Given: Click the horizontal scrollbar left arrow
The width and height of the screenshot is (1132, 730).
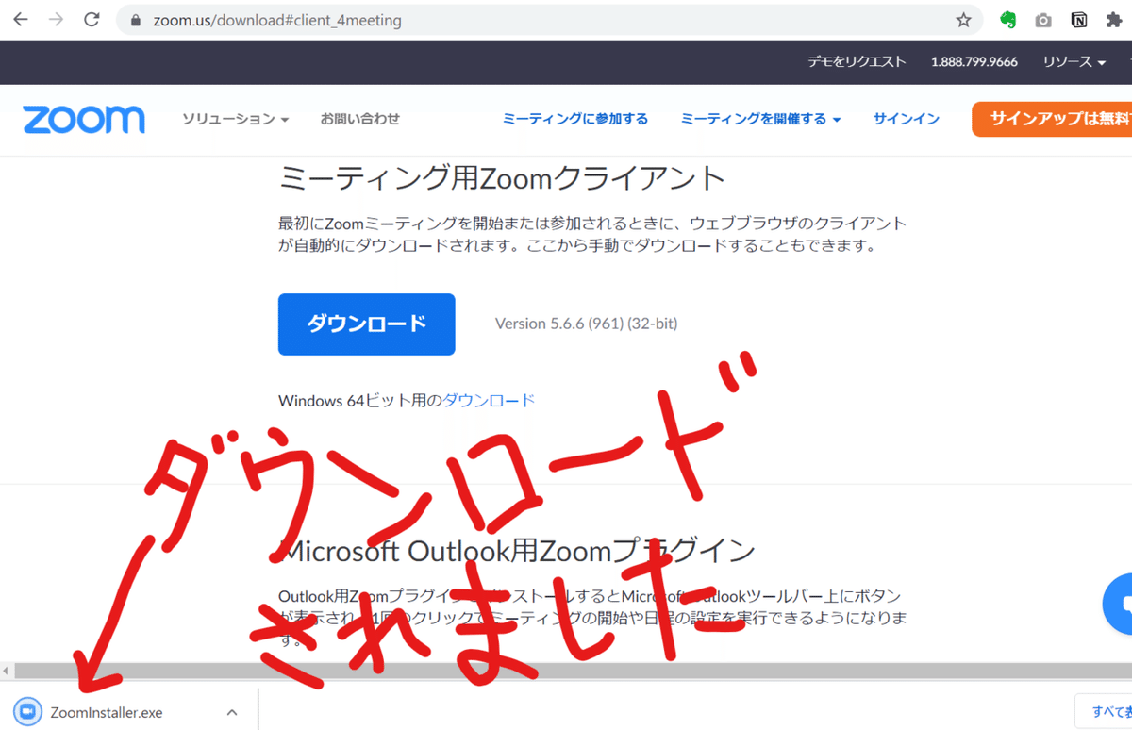Looking at the screenshot, I should [x=8, y=672].
